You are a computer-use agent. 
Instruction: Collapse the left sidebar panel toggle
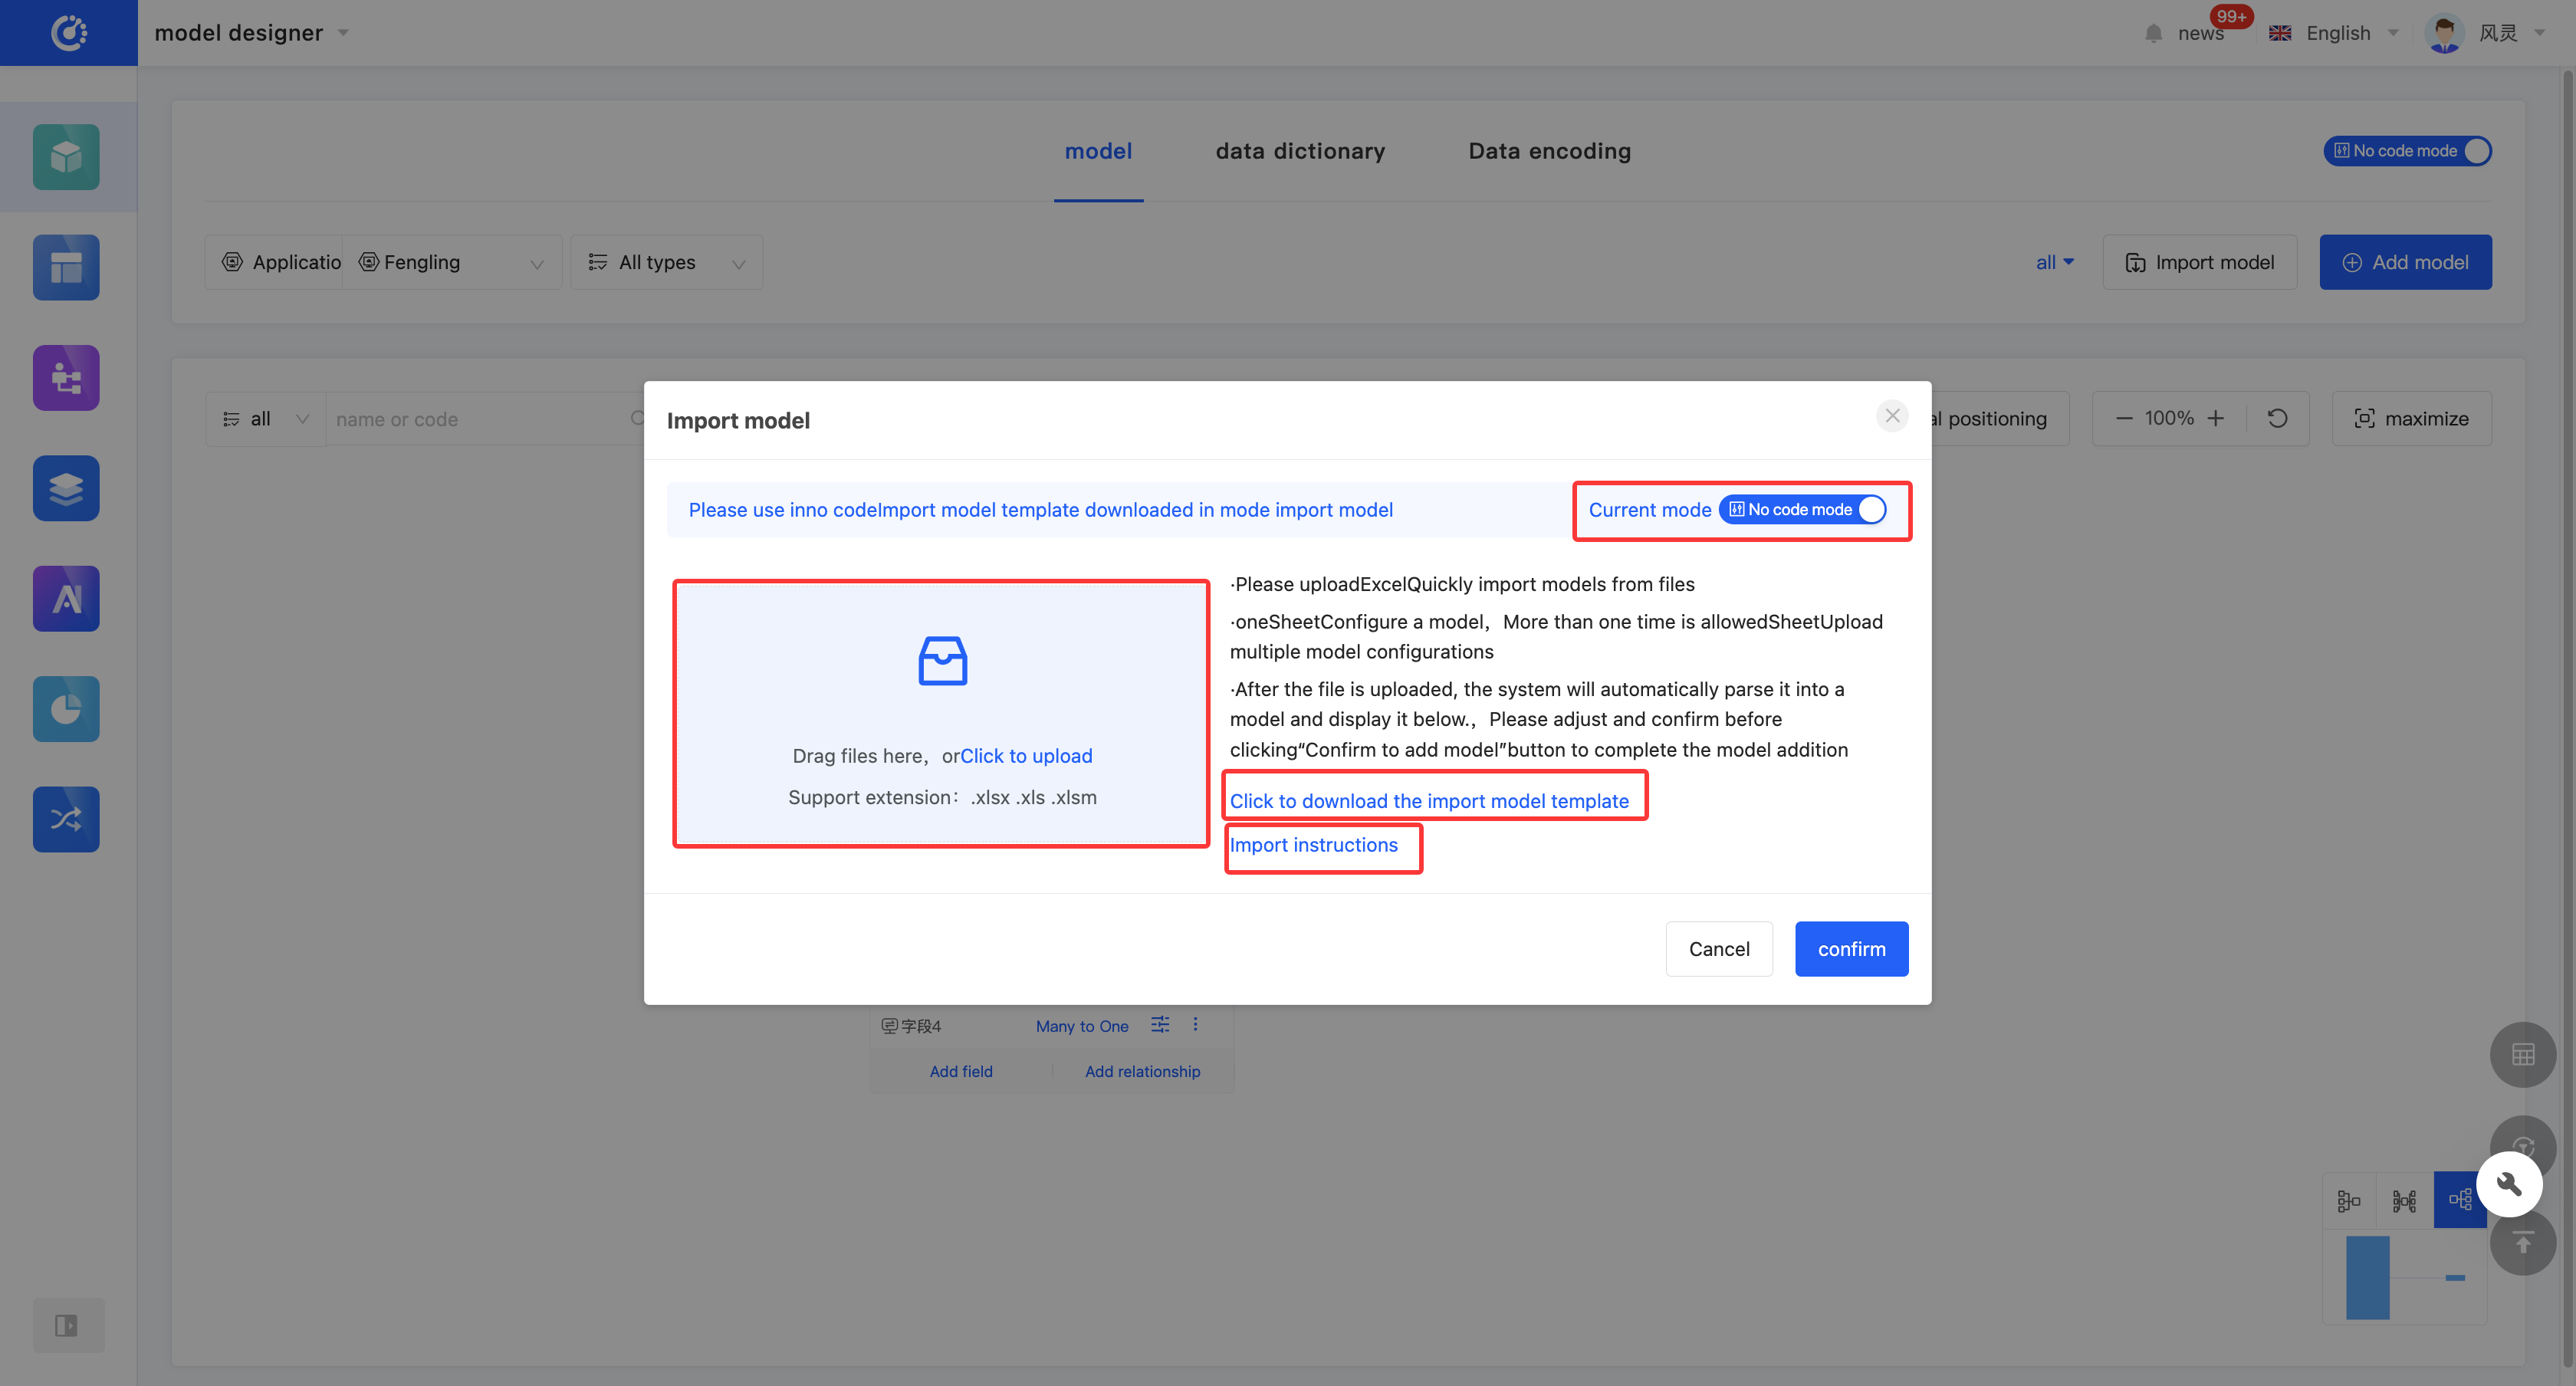tap(66, 1326)
